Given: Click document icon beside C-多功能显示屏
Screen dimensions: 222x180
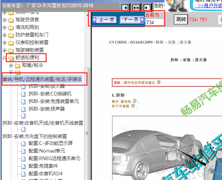Looking at the screenshot, I should pyautogui.click(x=24, y=143).
